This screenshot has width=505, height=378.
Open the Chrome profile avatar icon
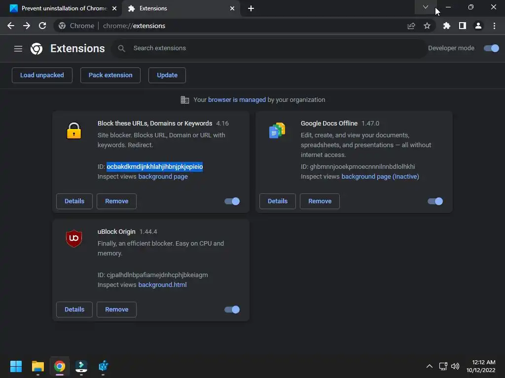point(478,26)
